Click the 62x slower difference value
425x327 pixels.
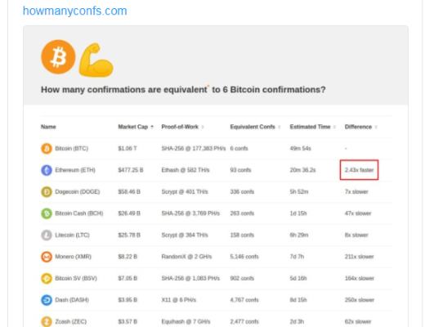(x=358, y=321)
